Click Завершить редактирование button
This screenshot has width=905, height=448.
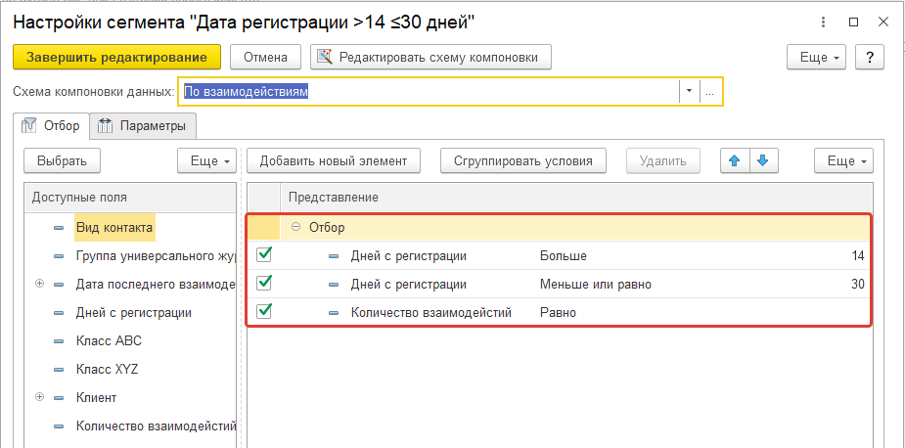click(116, 58)
